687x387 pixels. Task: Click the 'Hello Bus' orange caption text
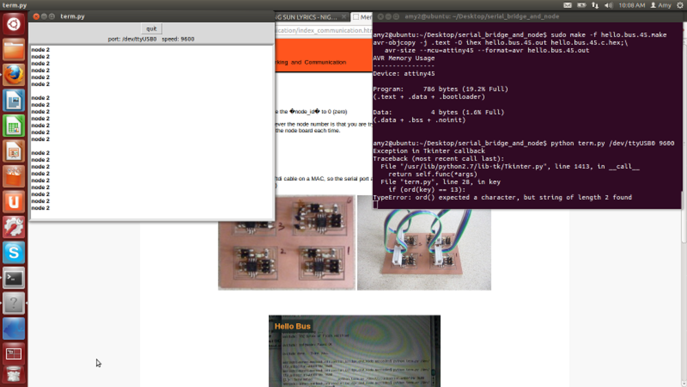[292, 326]
